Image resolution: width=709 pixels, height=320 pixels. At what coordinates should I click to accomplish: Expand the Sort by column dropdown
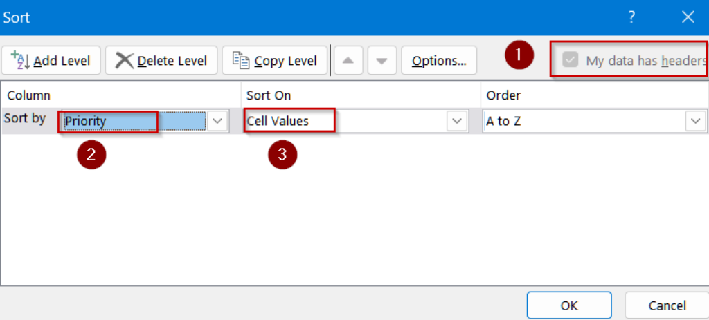[x=217, y=121]
